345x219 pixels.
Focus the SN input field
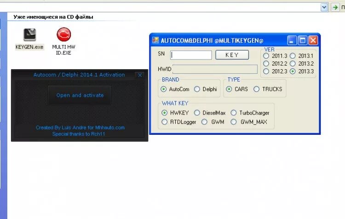click(x=191, y=55)
